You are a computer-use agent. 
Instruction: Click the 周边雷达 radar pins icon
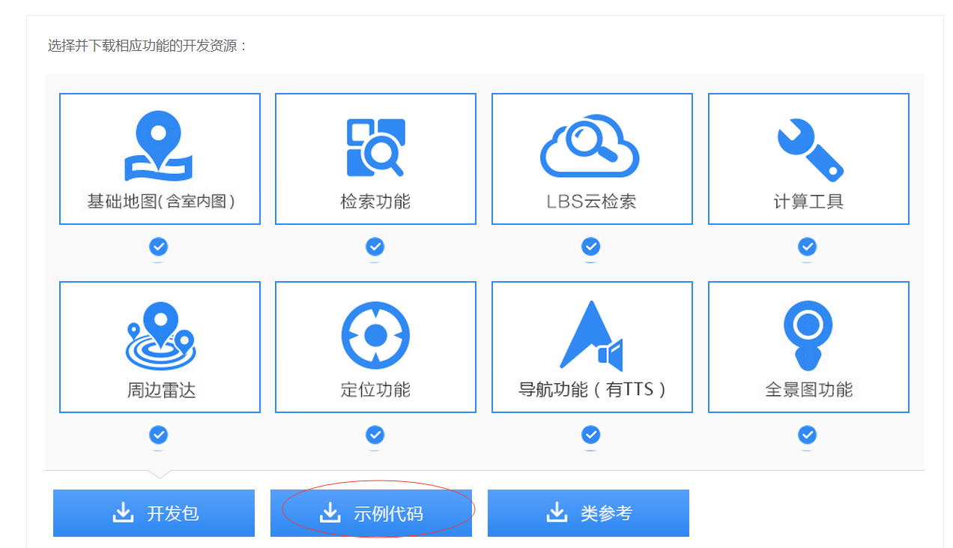point(160,335)
